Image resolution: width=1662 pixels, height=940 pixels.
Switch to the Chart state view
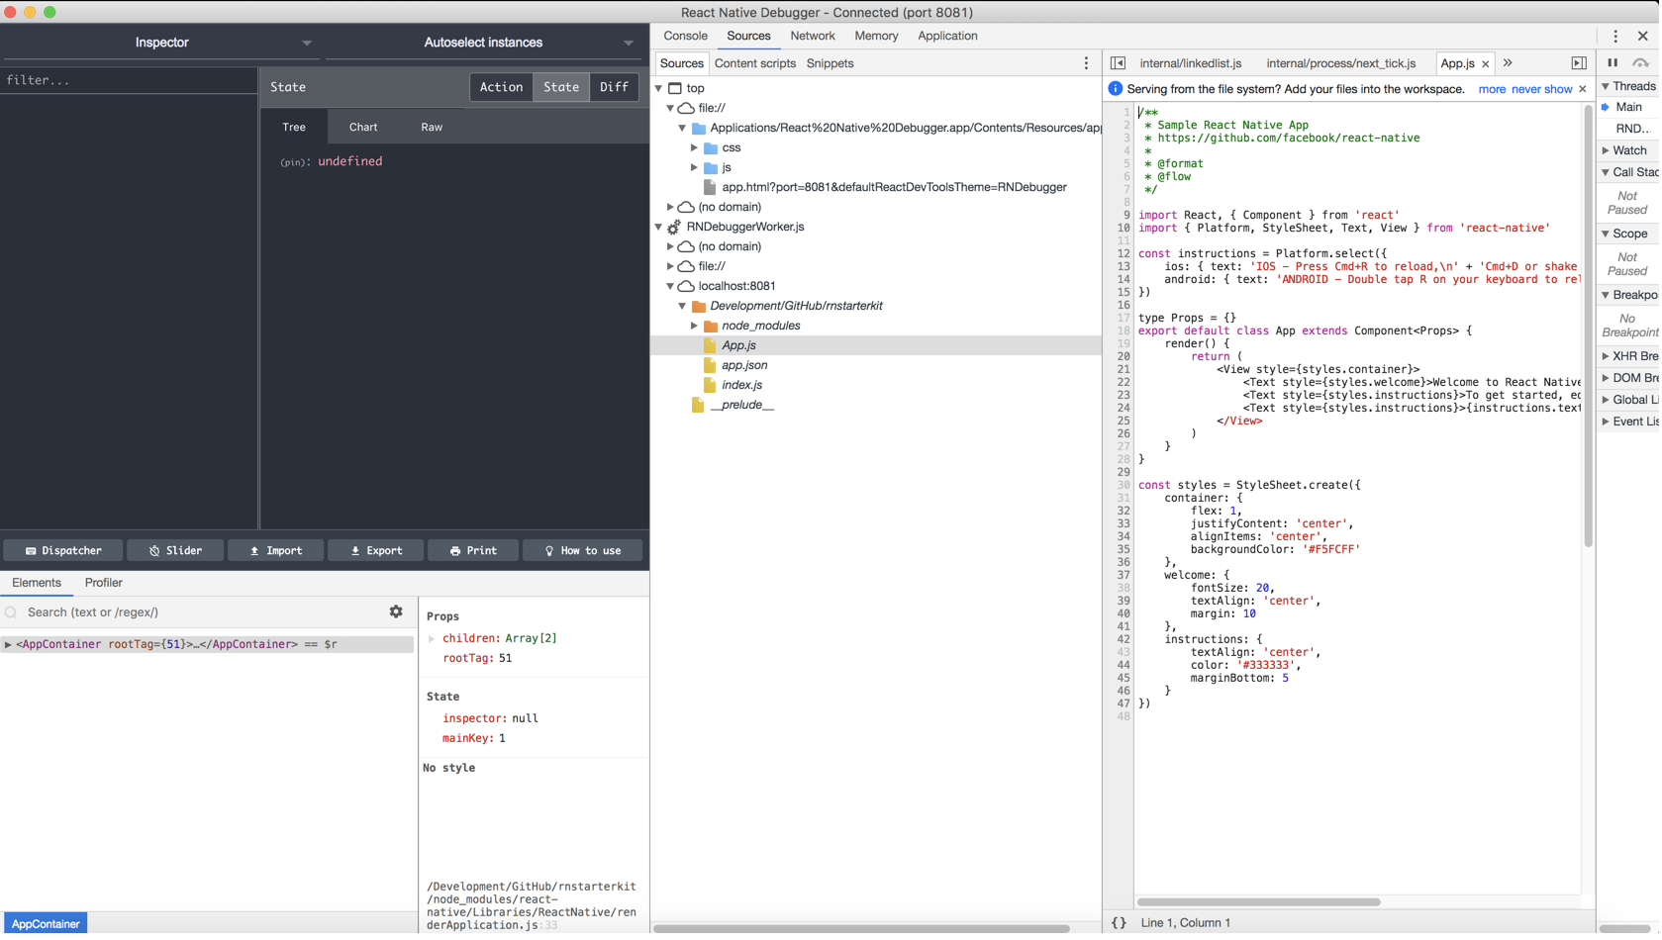(363, 127)
